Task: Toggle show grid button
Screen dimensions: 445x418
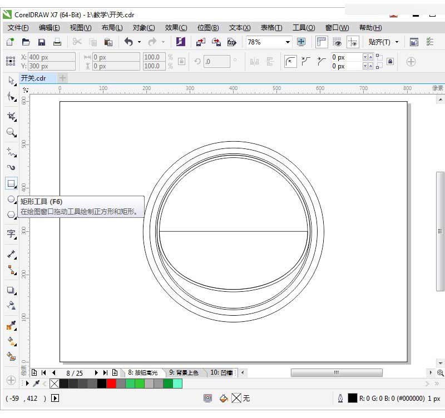Action: click(x=337, y=42)
